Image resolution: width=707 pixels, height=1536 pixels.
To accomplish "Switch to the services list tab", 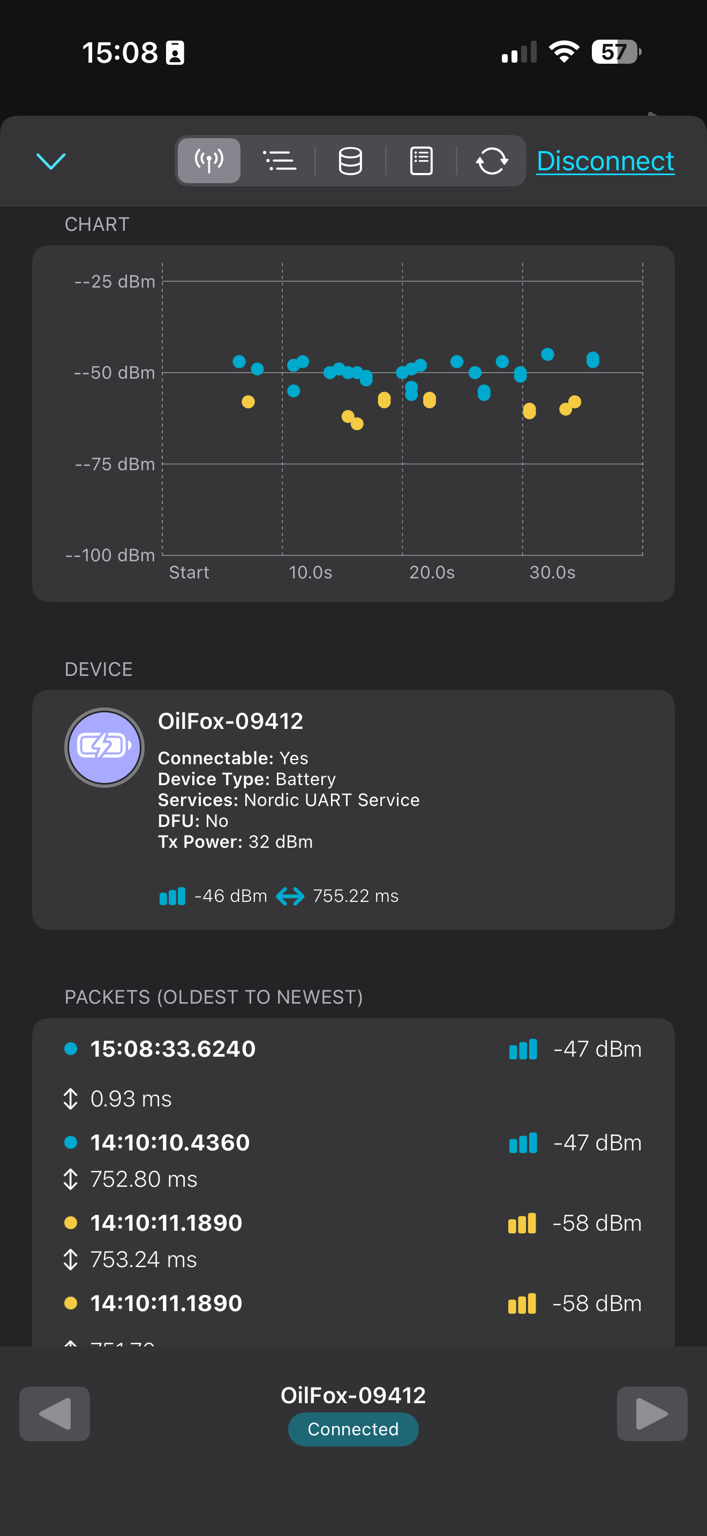I will [x=279, y=161].
